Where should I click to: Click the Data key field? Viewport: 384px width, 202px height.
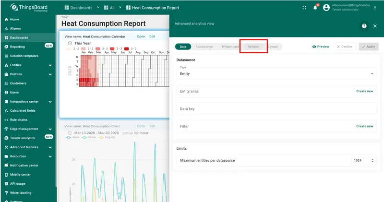tap(276, 109)
